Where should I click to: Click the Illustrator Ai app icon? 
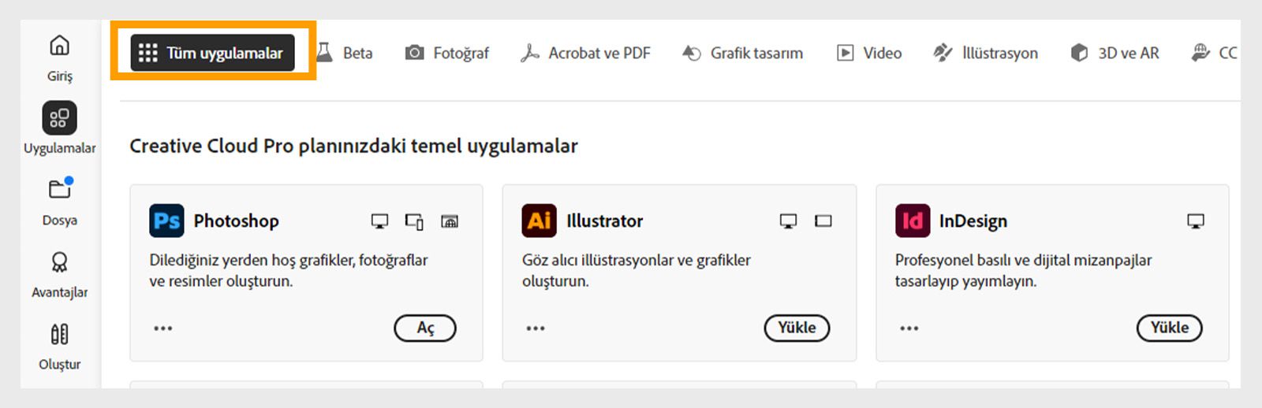540,221
